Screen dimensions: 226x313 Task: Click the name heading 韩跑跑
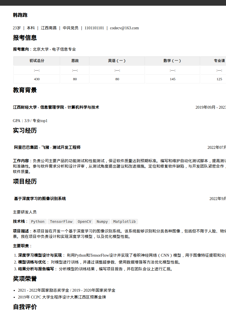[20, 15]
